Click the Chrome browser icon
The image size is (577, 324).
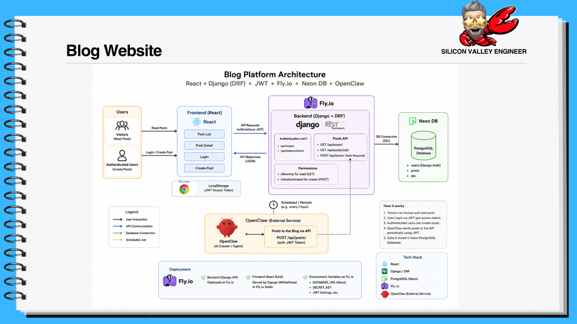185,189
